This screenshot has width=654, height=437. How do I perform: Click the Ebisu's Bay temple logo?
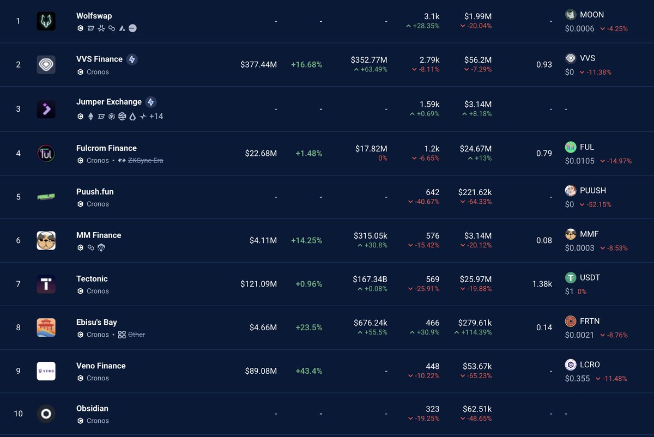46,327
